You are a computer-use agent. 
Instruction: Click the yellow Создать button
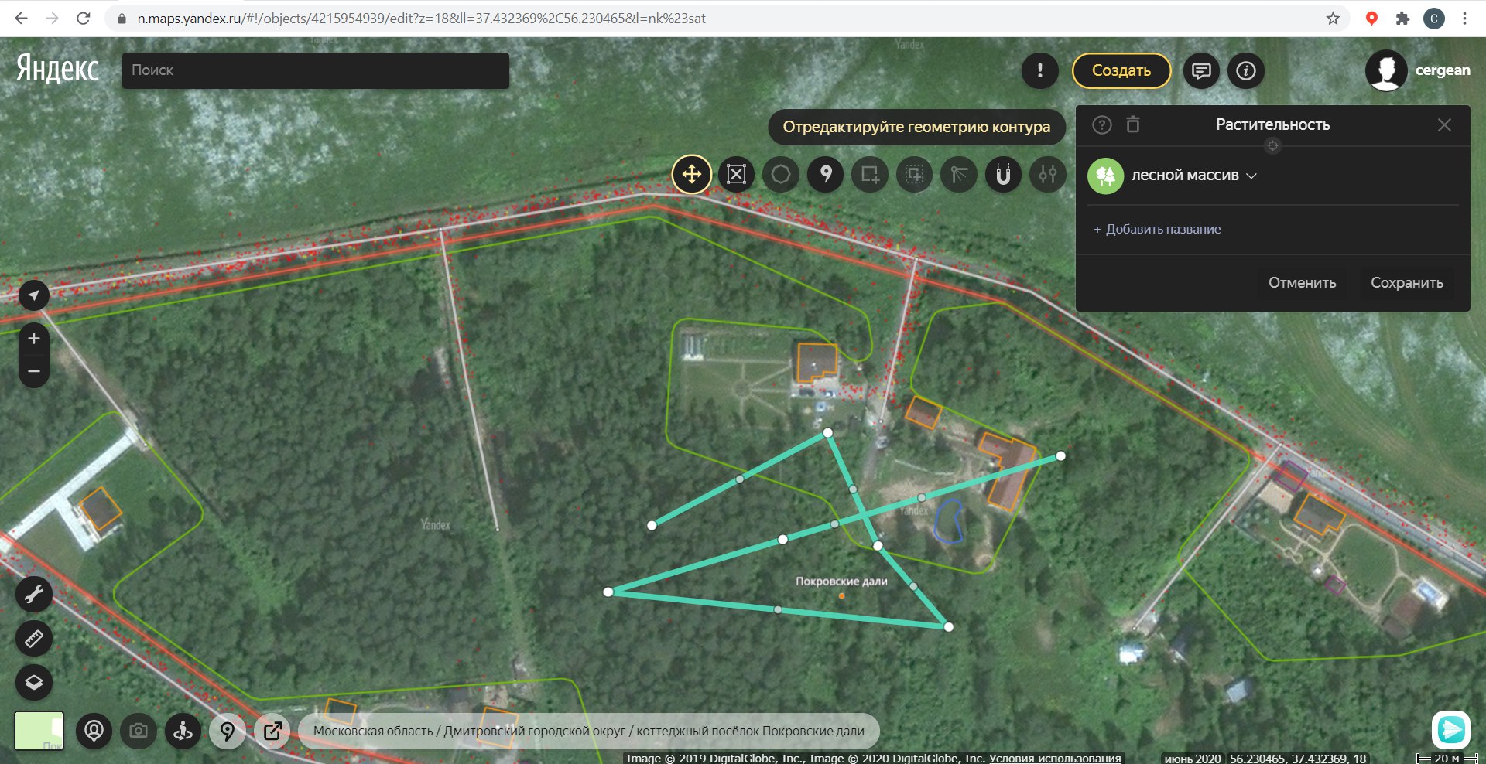1121,70
